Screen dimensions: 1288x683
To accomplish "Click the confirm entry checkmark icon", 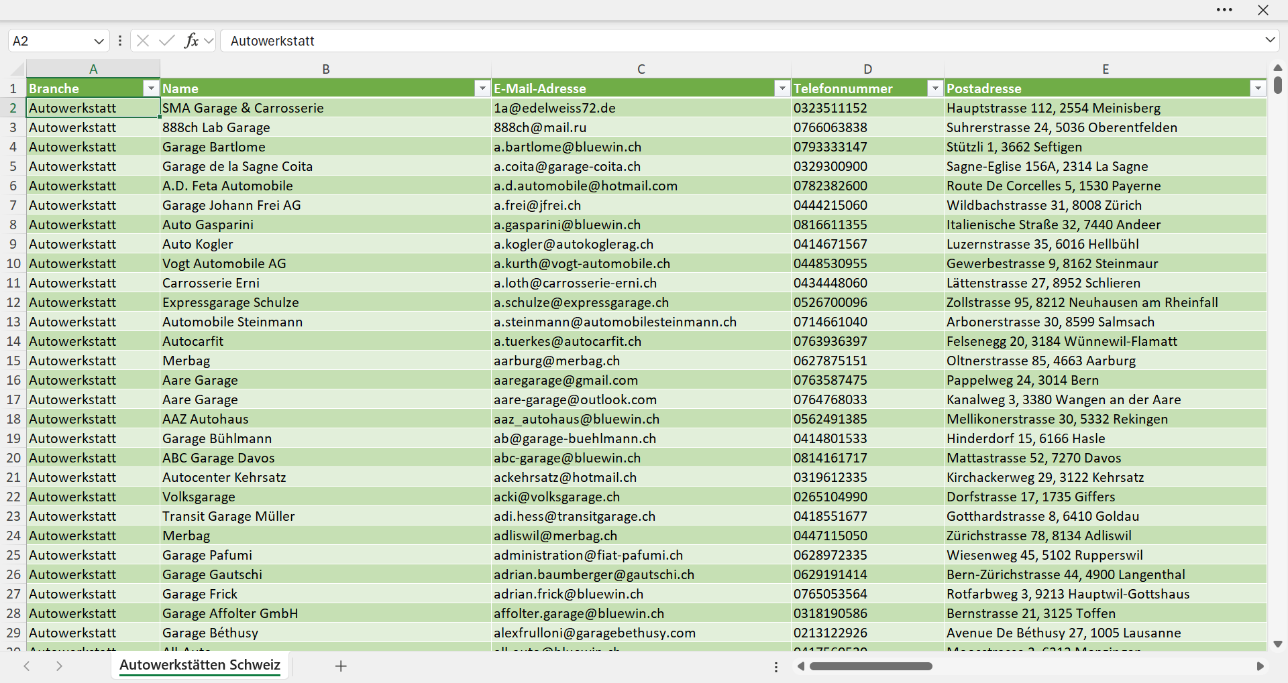I will [x=167, y=41].
